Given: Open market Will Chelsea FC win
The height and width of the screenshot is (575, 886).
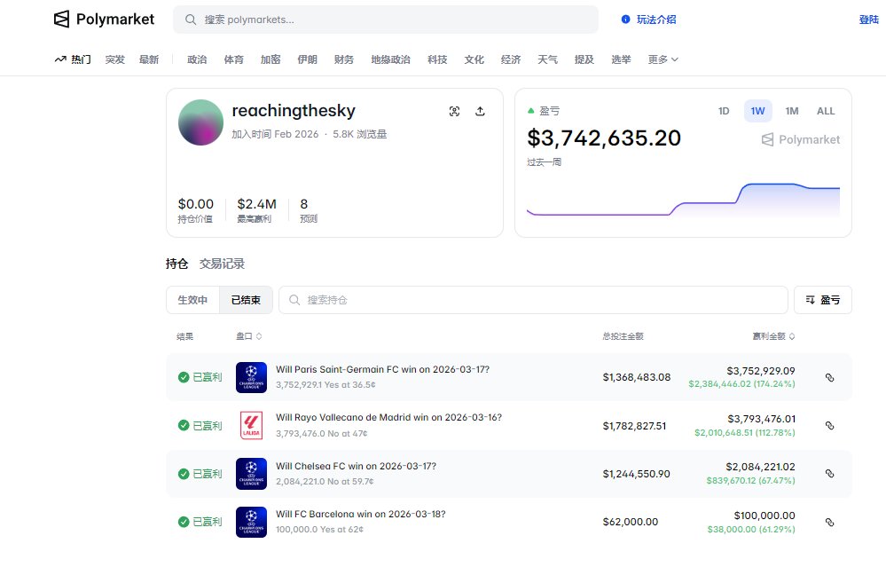Looking at the screenshot, I should click(x=356, y=466).
